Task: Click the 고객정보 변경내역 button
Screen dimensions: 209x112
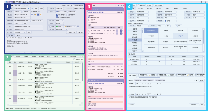Action: coord(79,5)
